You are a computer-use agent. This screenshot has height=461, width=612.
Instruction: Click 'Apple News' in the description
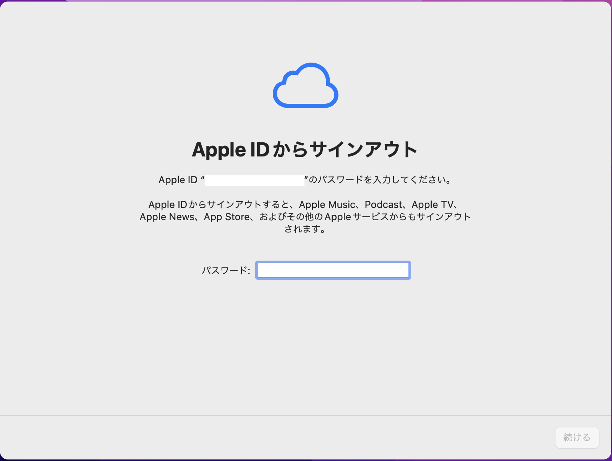tap(167, 217)
